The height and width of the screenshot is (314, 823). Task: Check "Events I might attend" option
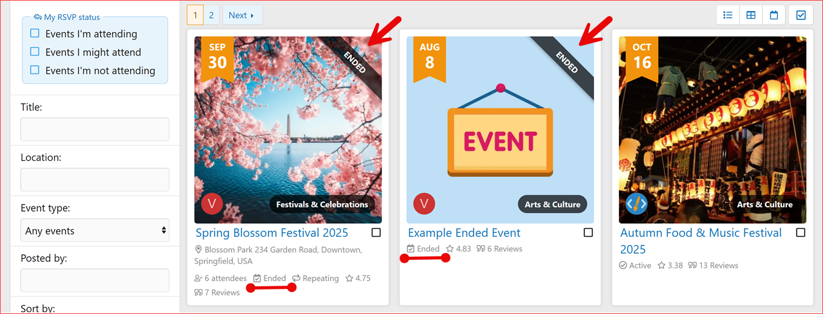pos(35,52)
